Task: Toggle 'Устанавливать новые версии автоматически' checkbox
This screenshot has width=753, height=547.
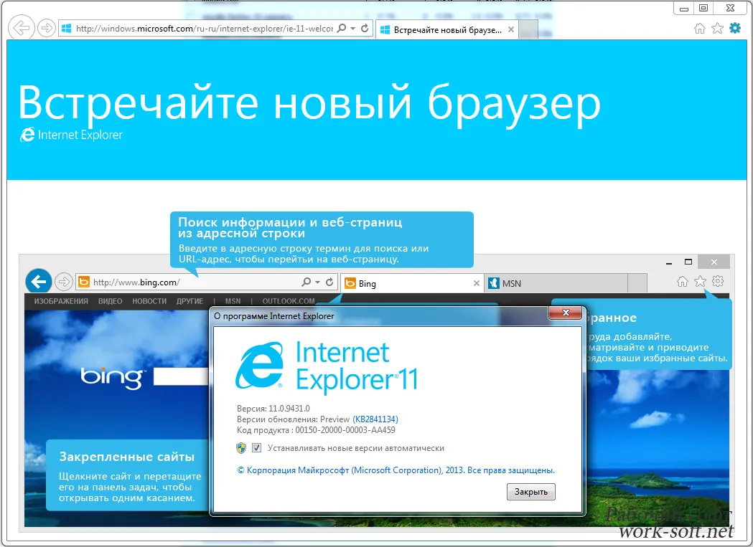Action: [x=257, y=448]
